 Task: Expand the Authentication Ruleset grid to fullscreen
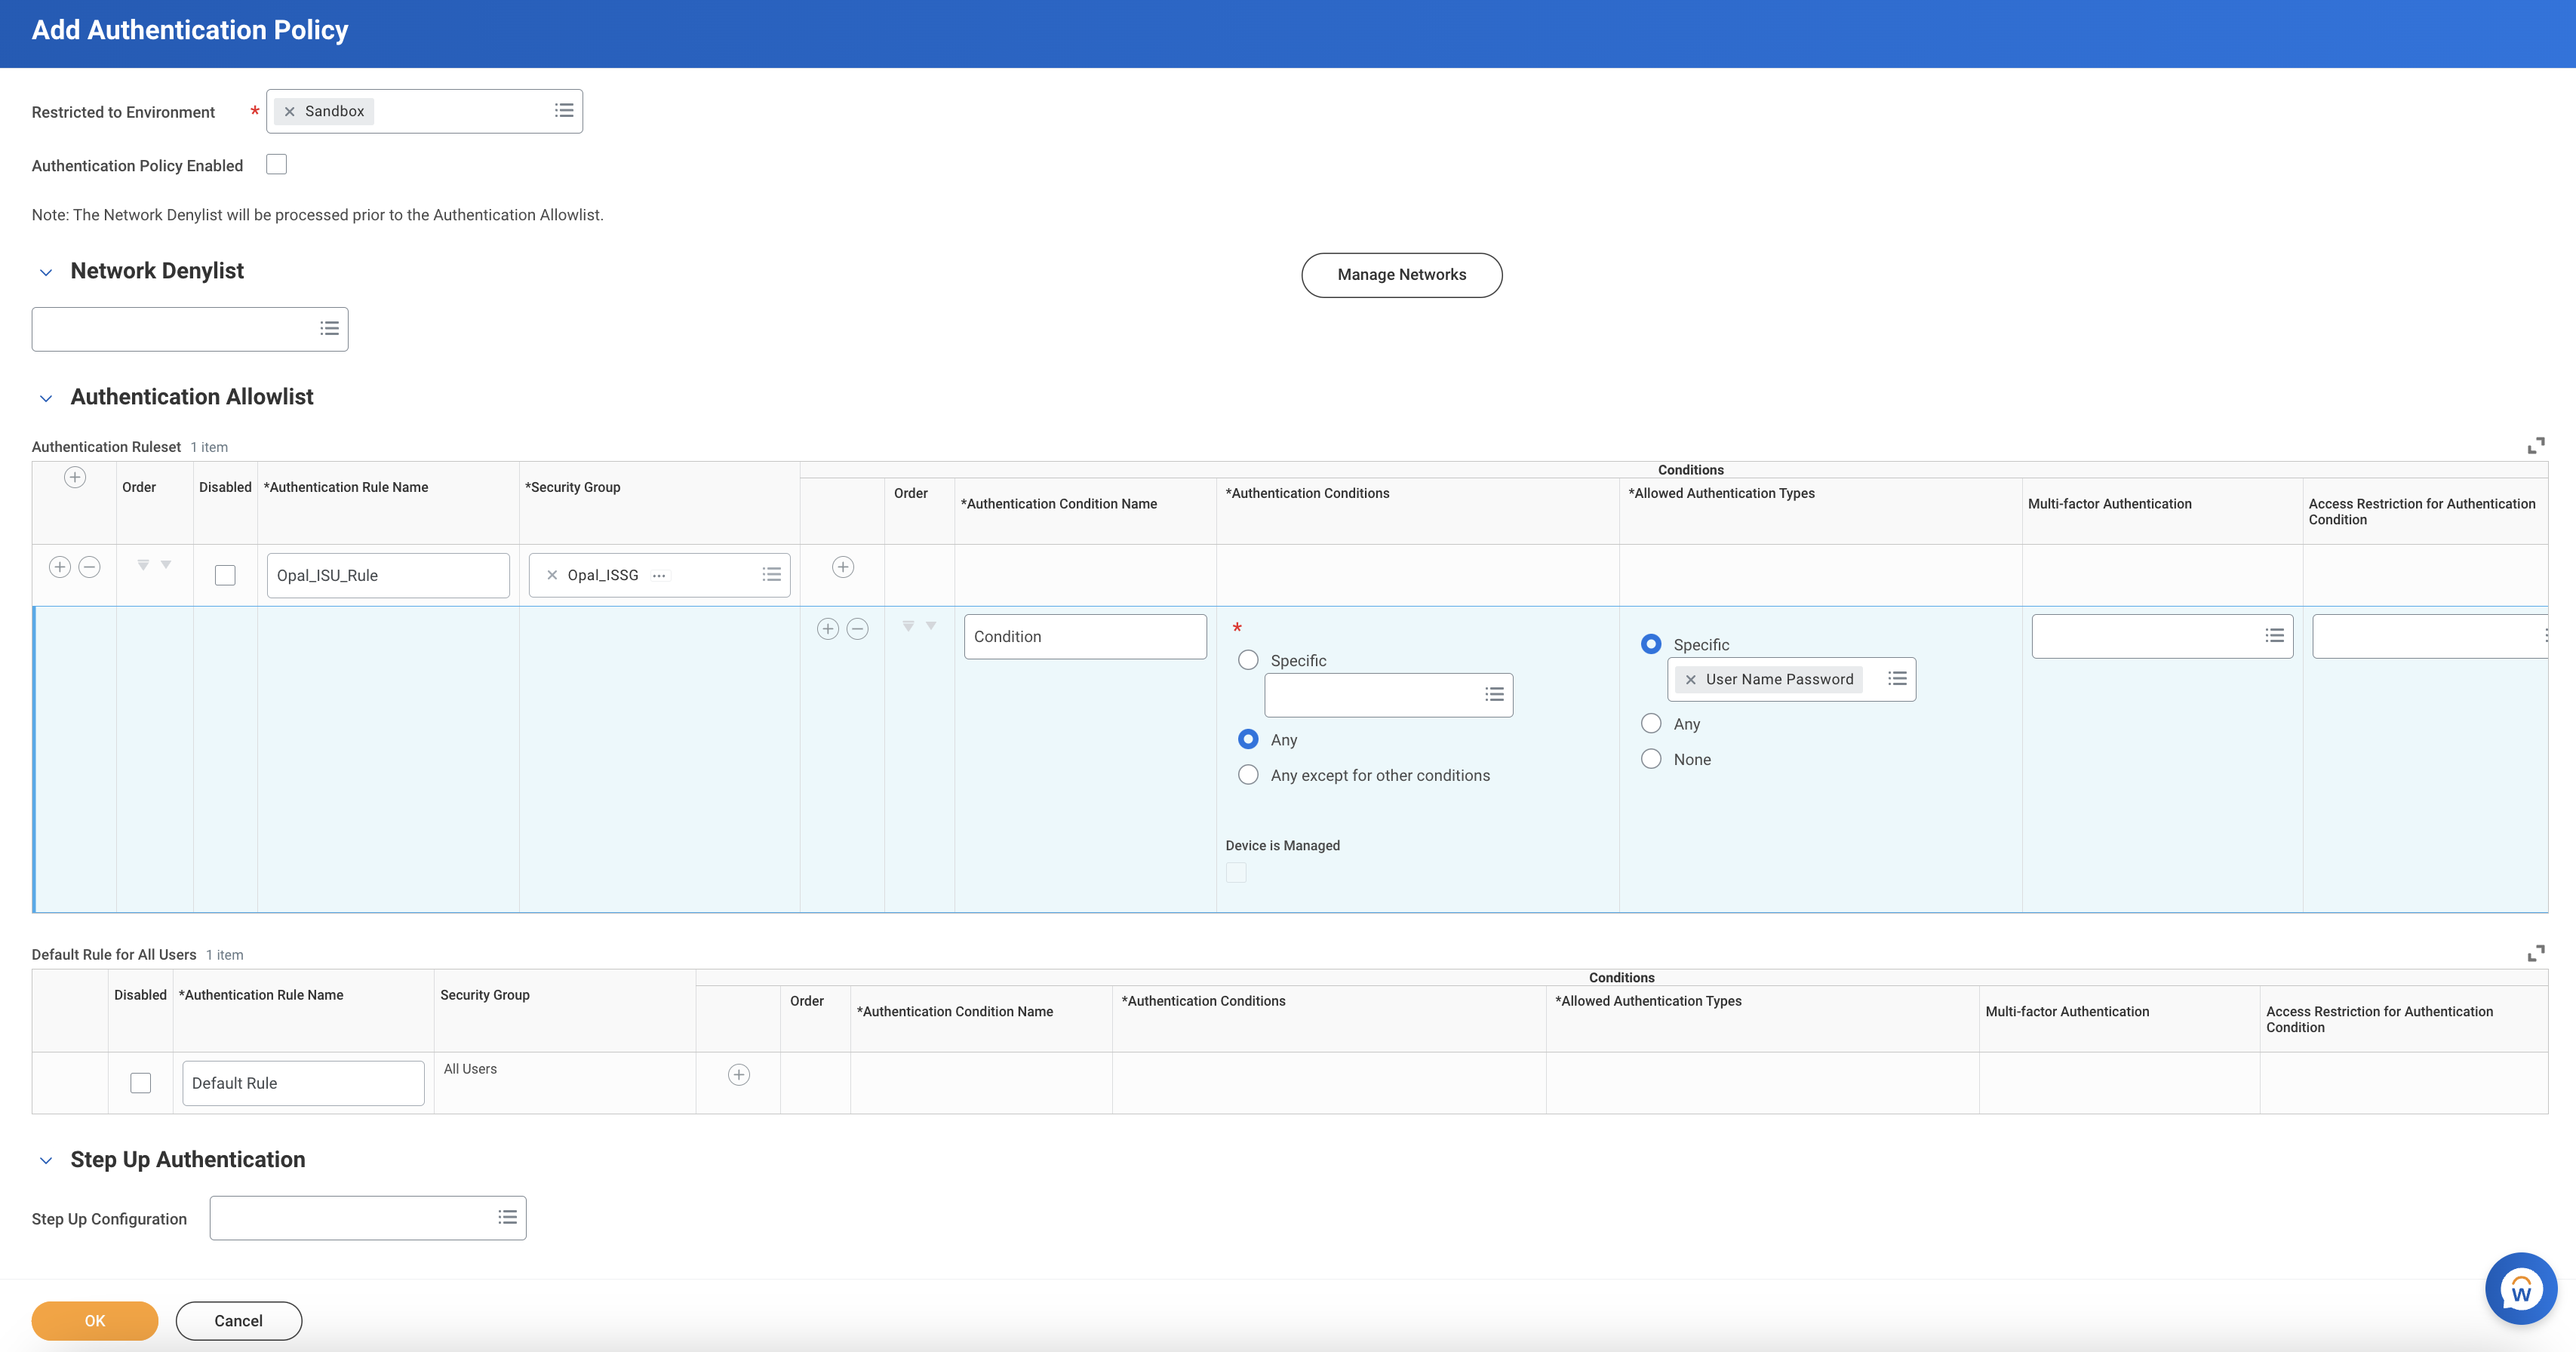click(2535, 446)
